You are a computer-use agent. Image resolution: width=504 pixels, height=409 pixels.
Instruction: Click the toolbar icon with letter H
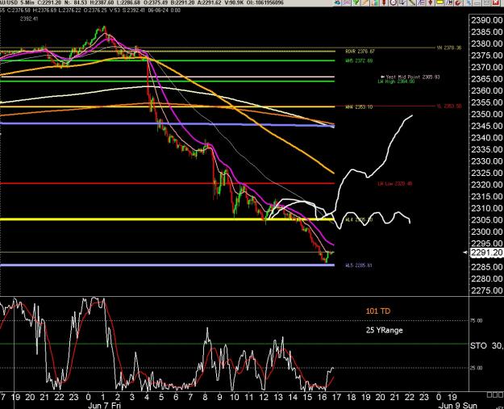449,2
